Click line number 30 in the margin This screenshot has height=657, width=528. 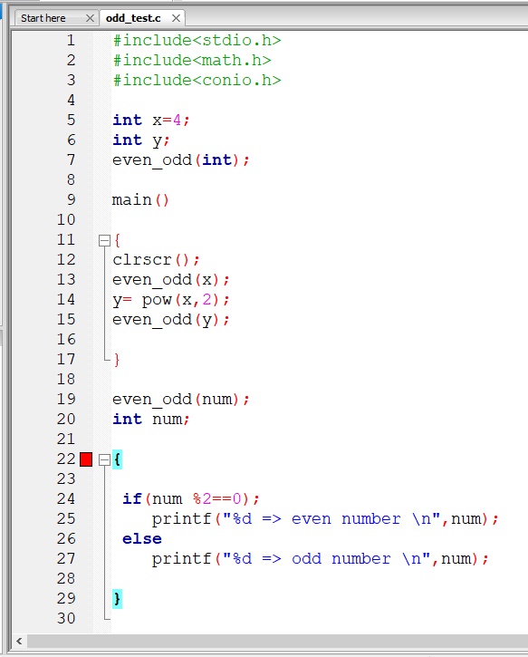pos(66,618)
